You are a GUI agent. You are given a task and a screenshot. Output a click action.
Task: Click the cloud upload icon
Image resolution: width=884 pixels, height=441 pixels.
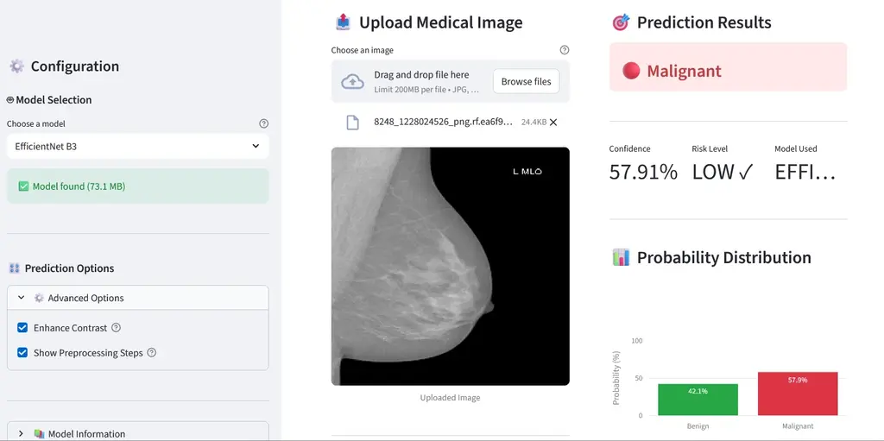coord(352,82)
